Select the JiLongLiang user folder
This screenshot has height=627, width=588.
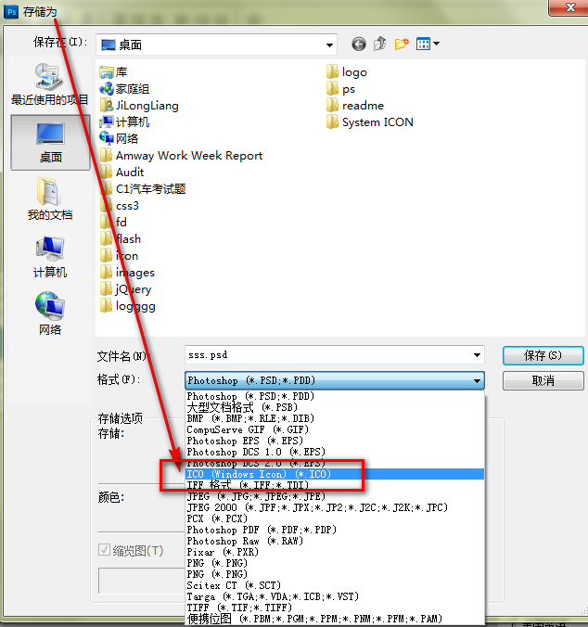139,106
